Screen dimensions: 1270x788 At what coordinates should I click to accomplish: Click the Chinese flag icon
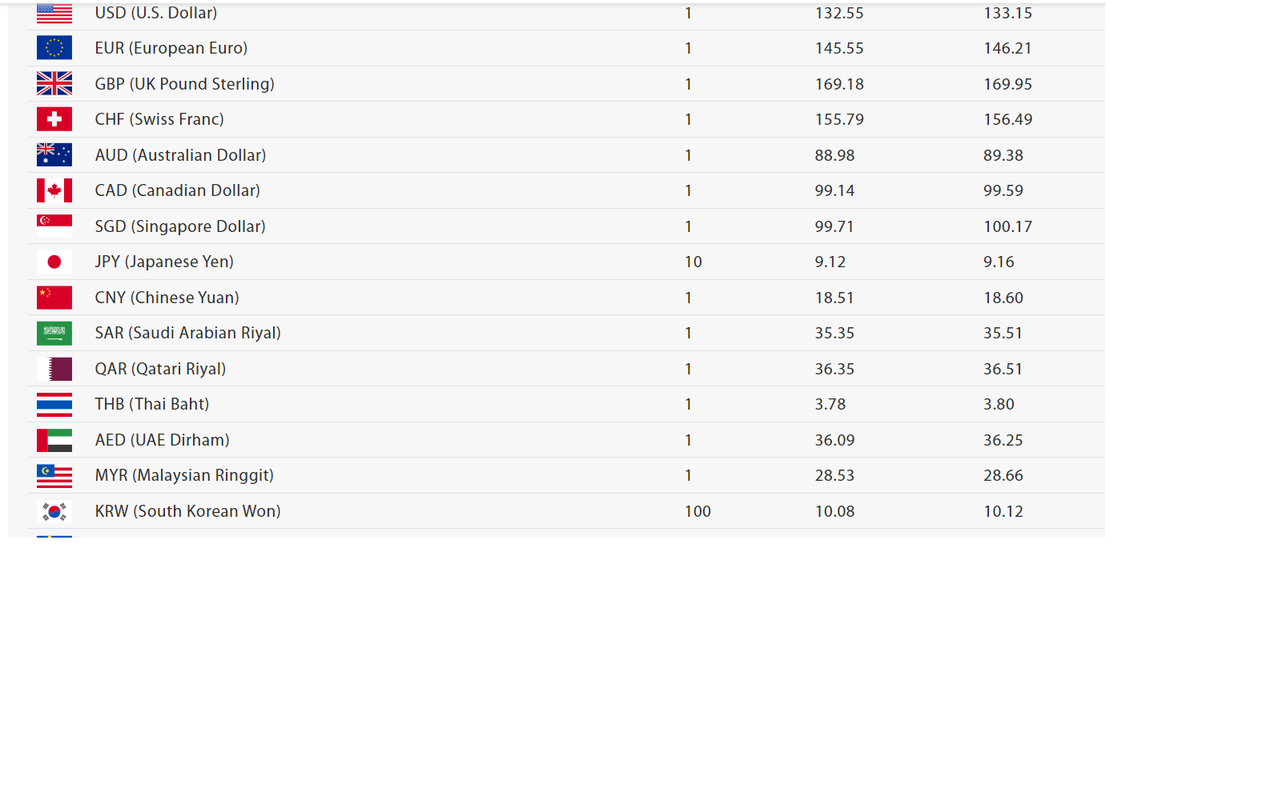[54, 298]
